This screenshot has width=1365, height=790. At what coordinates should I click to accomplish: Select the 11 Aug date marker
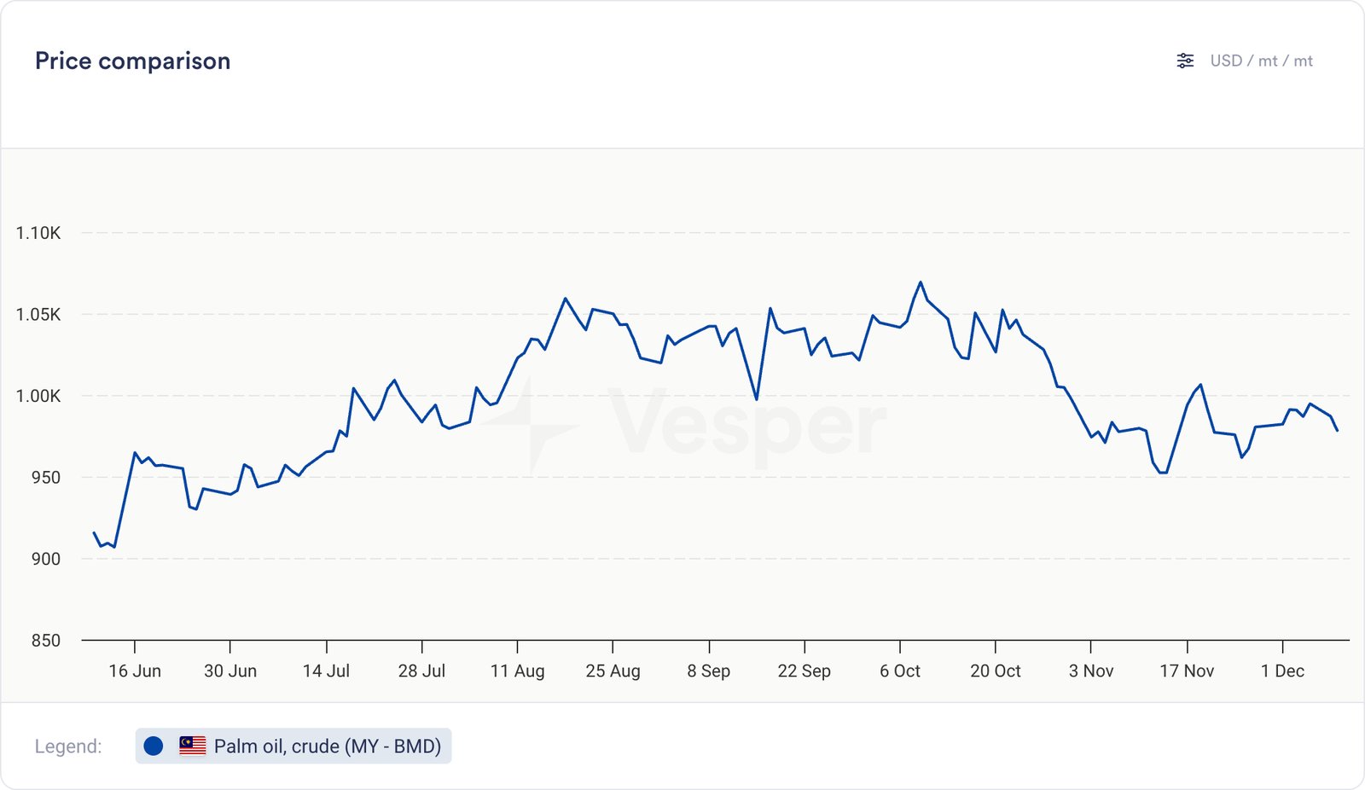[x=517, y=671]
